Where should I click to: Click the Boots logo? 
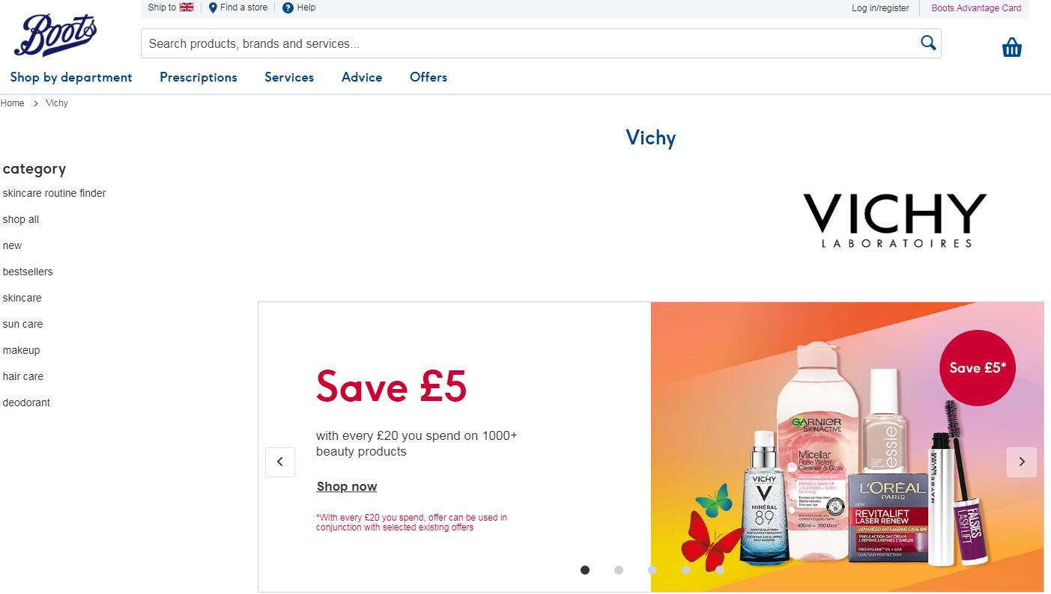pyautogui.click(x=55, y=35)
